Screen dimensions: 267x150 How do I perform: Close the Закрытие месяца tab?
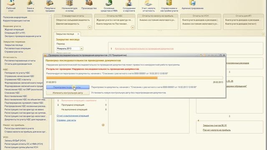point(78,34)
